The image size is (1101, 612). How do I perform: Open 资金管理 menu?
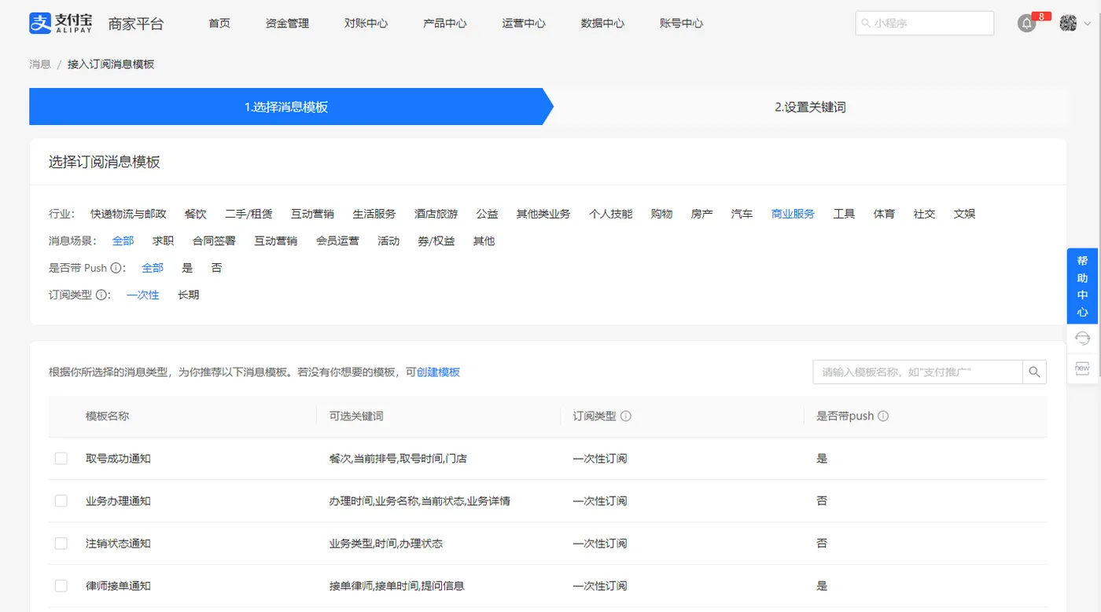(287, 24)
